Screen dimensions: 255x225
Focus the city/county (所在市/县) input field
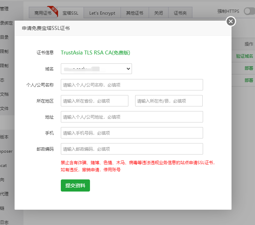pyautogui.click(x=169, y=101)
